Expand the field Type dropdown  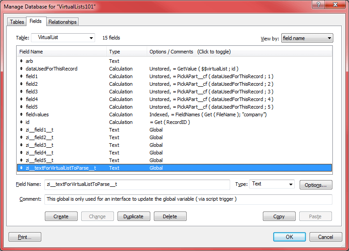[x=271, y=184]
